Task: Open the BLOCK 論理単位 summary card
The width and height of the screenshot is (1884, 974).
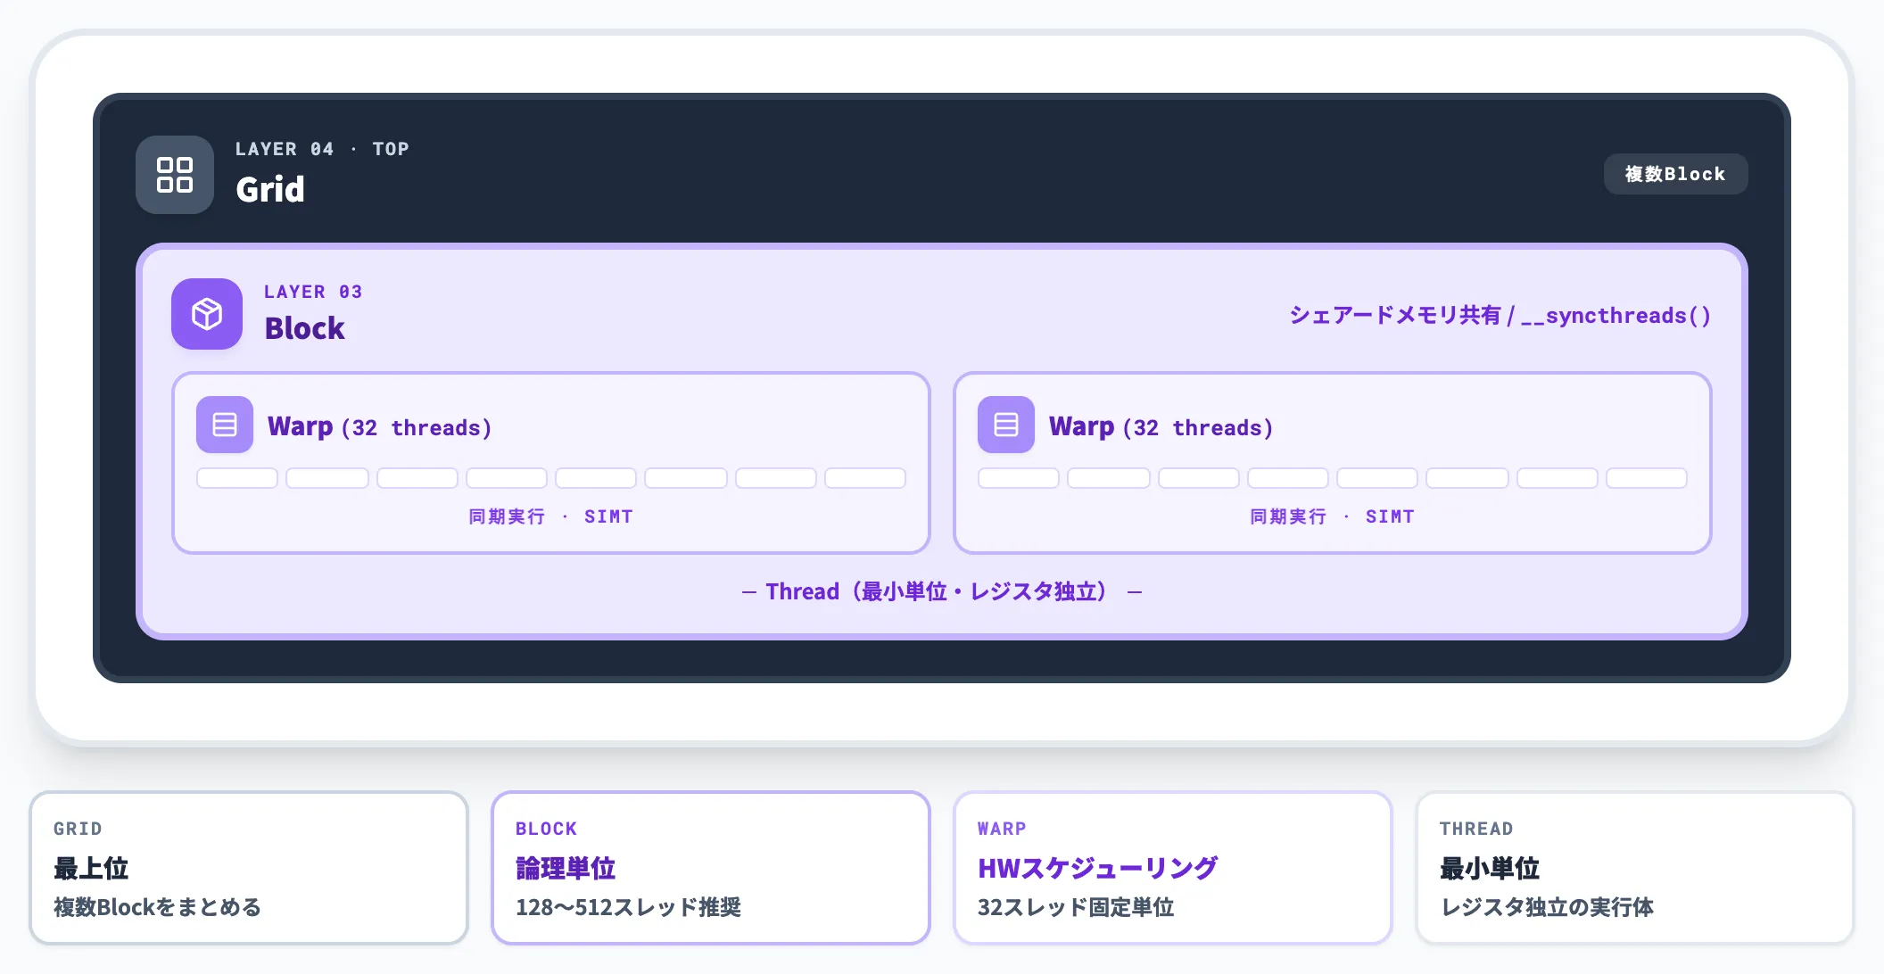Action: [x=711, y=868]
